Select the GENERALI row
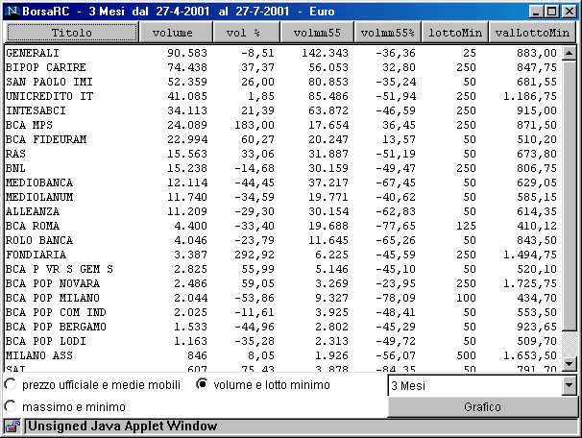Image resolution: width=582 pixels, height=438 pixels. (x=281, y=53)
